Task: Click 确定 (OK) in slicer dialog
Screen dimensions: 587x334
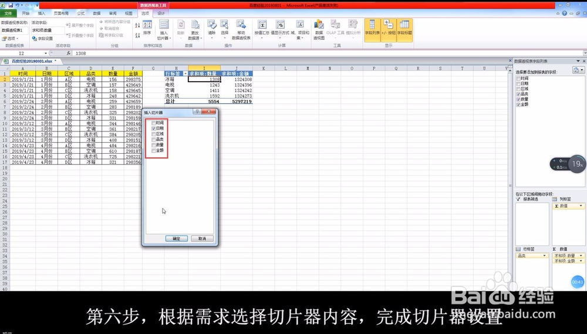Action: 176,238
